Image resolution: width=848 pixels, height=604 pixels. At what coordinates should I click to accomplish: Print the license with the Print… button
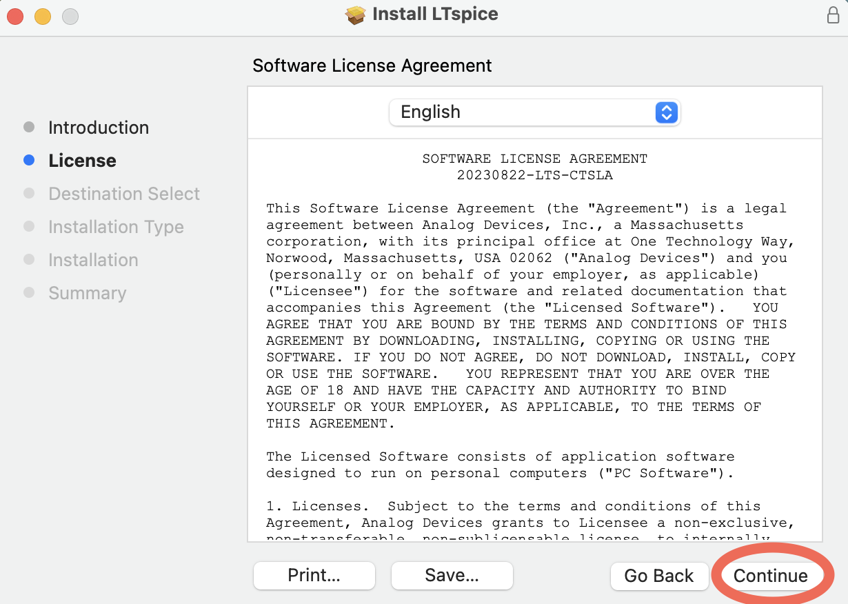coord(314,576)
